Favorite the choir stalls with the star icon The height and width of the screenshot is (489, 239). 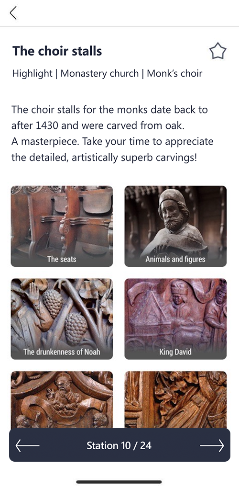(x=217, y=51)
